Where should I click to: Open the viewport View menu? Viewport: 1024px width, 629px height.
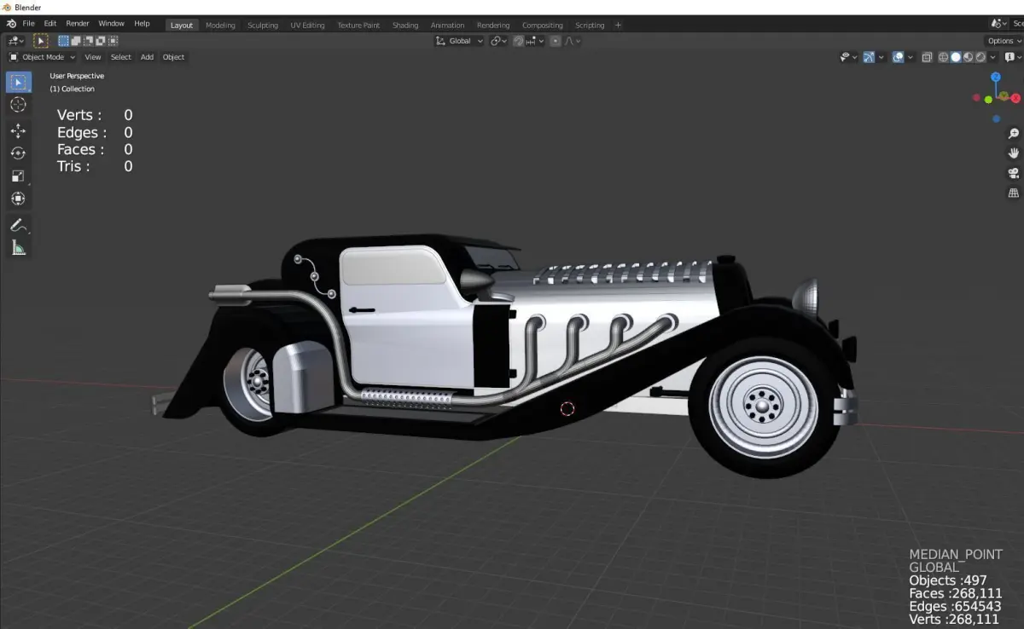tap(93, 57)
